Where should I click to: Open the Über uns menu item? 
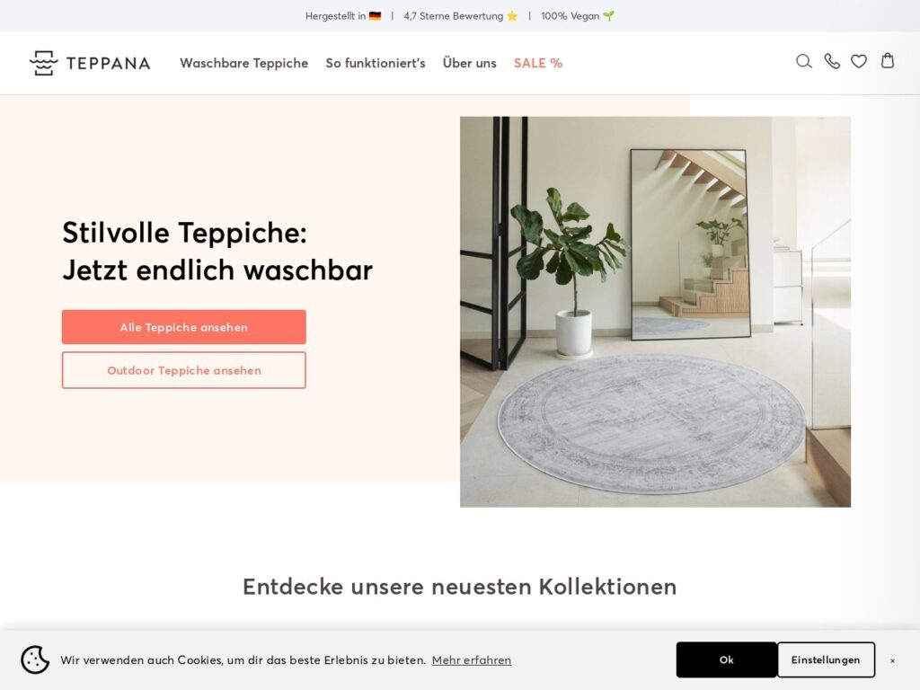click(x=469, y=63)
